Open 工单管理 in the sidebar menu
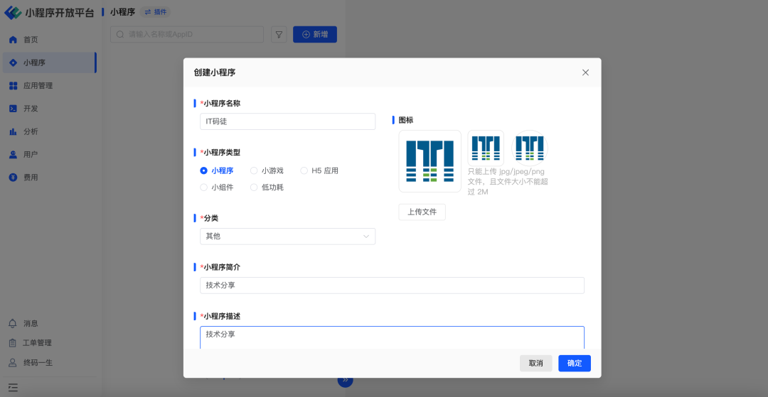 [x=37, y=343]
